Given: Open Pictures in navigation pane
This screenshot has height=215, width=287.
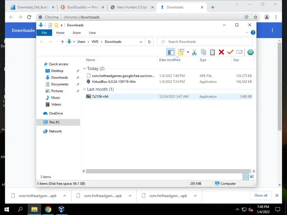Looking at the screenshot, I should point(57,91).
